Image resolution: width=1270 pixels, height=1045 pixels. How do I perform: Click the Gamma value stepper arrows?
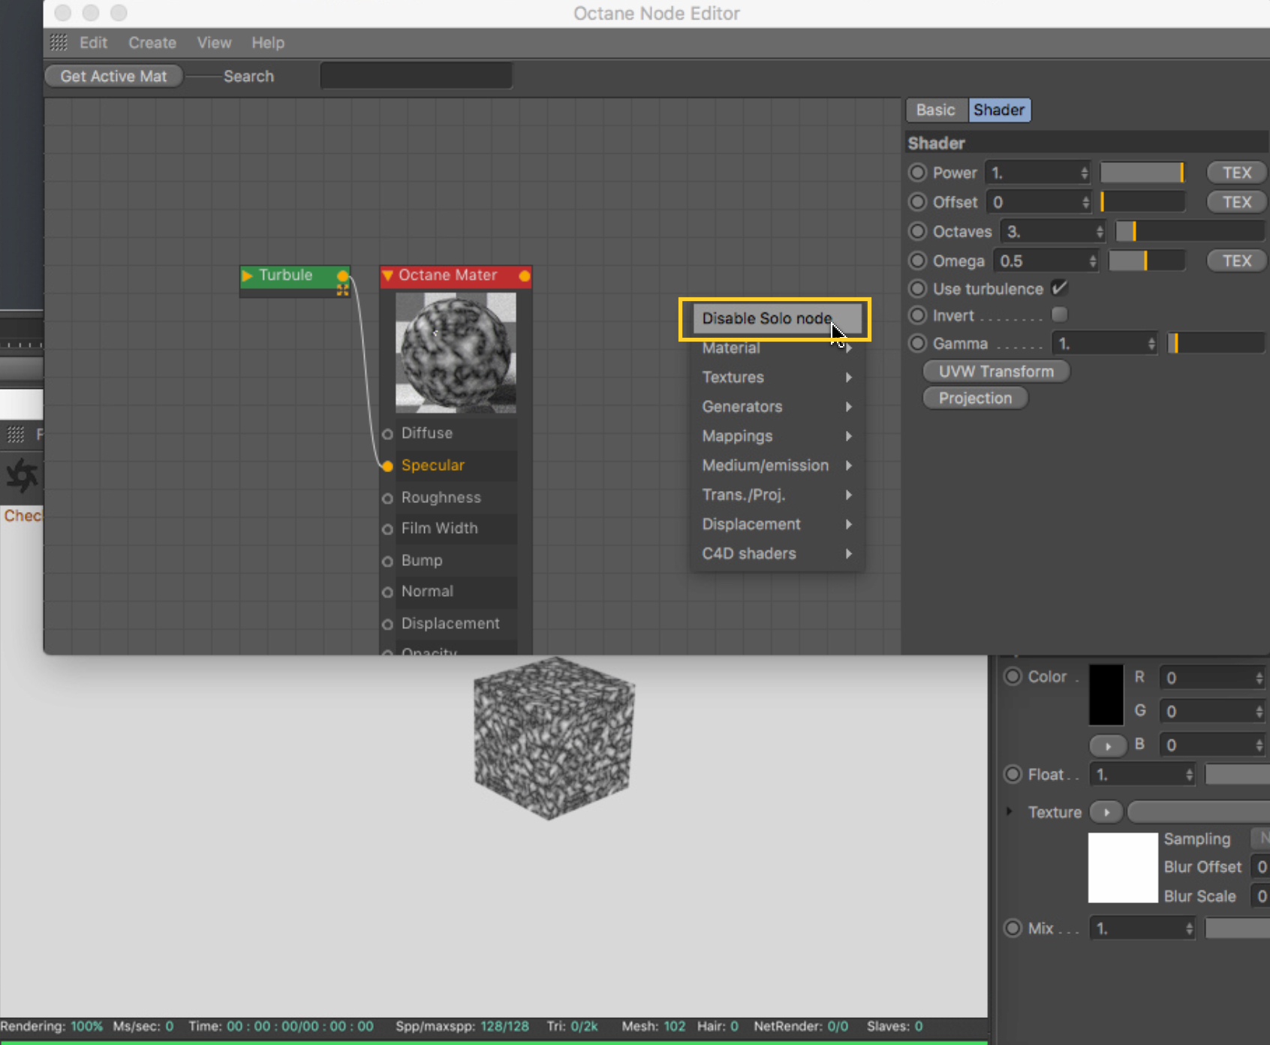(x=1151, y=345)
